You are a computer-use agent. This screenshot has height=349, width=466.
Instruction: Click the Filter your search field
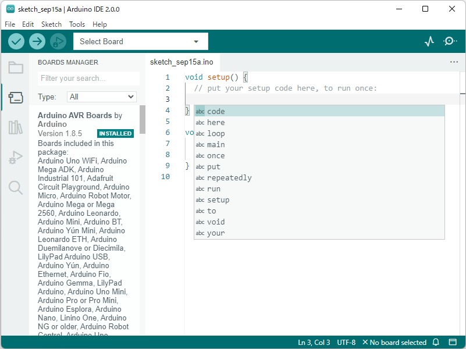(x=88, y=78)
